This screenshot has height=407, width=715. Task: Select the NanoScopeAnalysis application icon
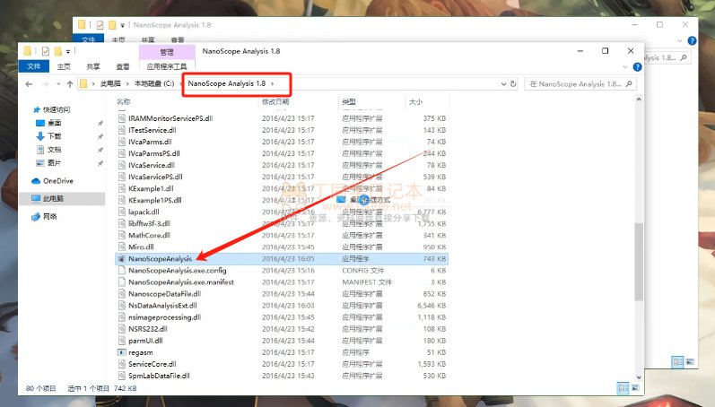point(122,258)
